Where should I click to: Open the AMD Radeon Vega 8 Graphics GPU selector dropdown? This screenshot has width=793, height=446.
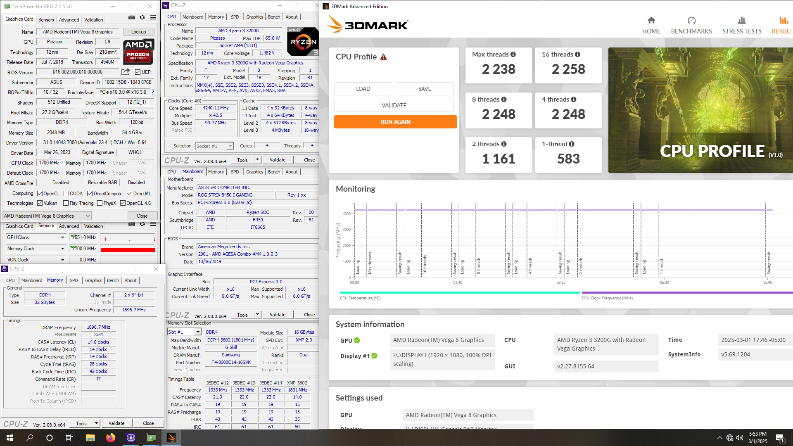47,216
